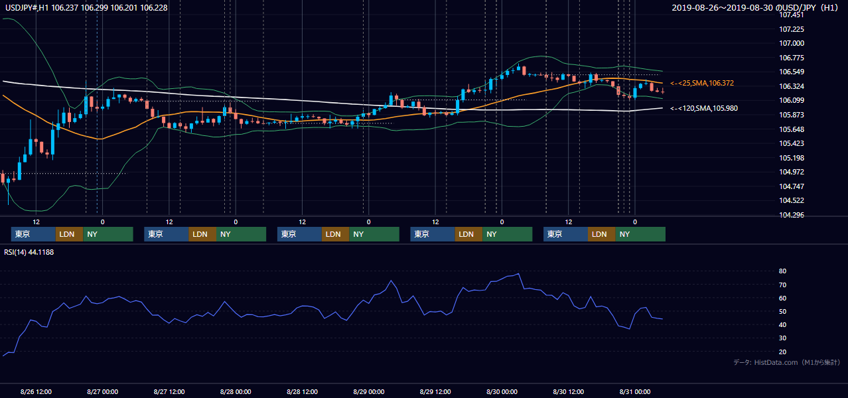Click the 107.225 price axis label
The image size is (848, 398).
pyautogui.click(x=792, y=29)
